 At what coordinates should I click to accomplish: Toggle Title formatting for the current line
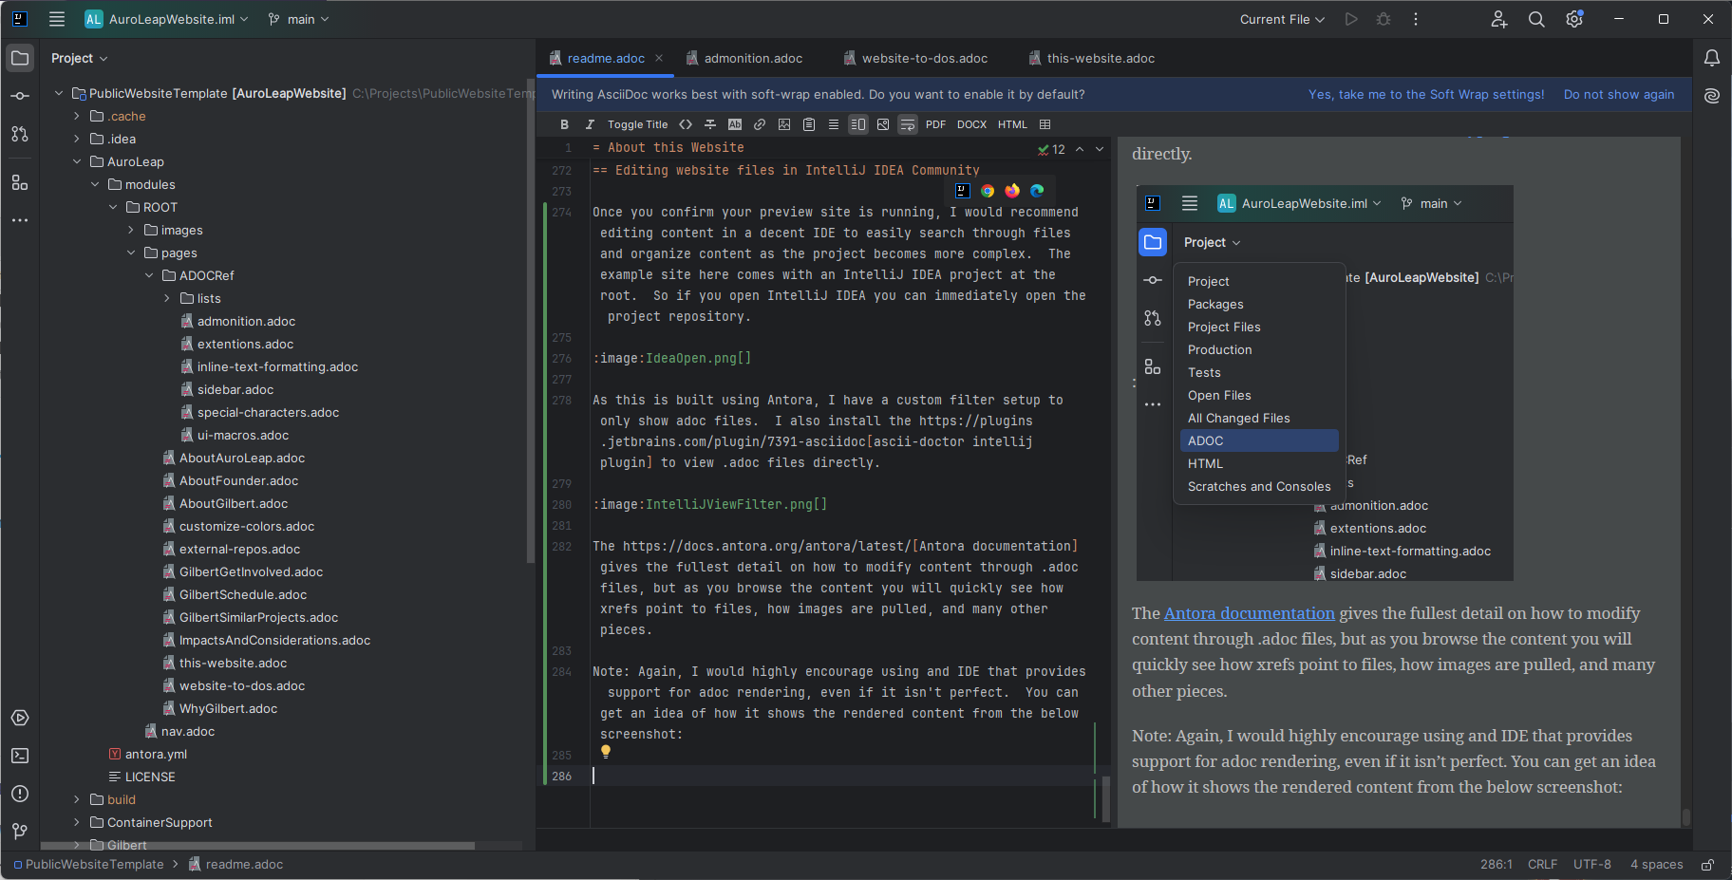(637, 124)
